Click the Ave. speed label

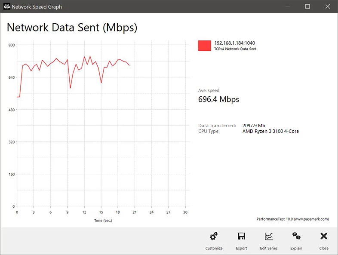[209, 91]
